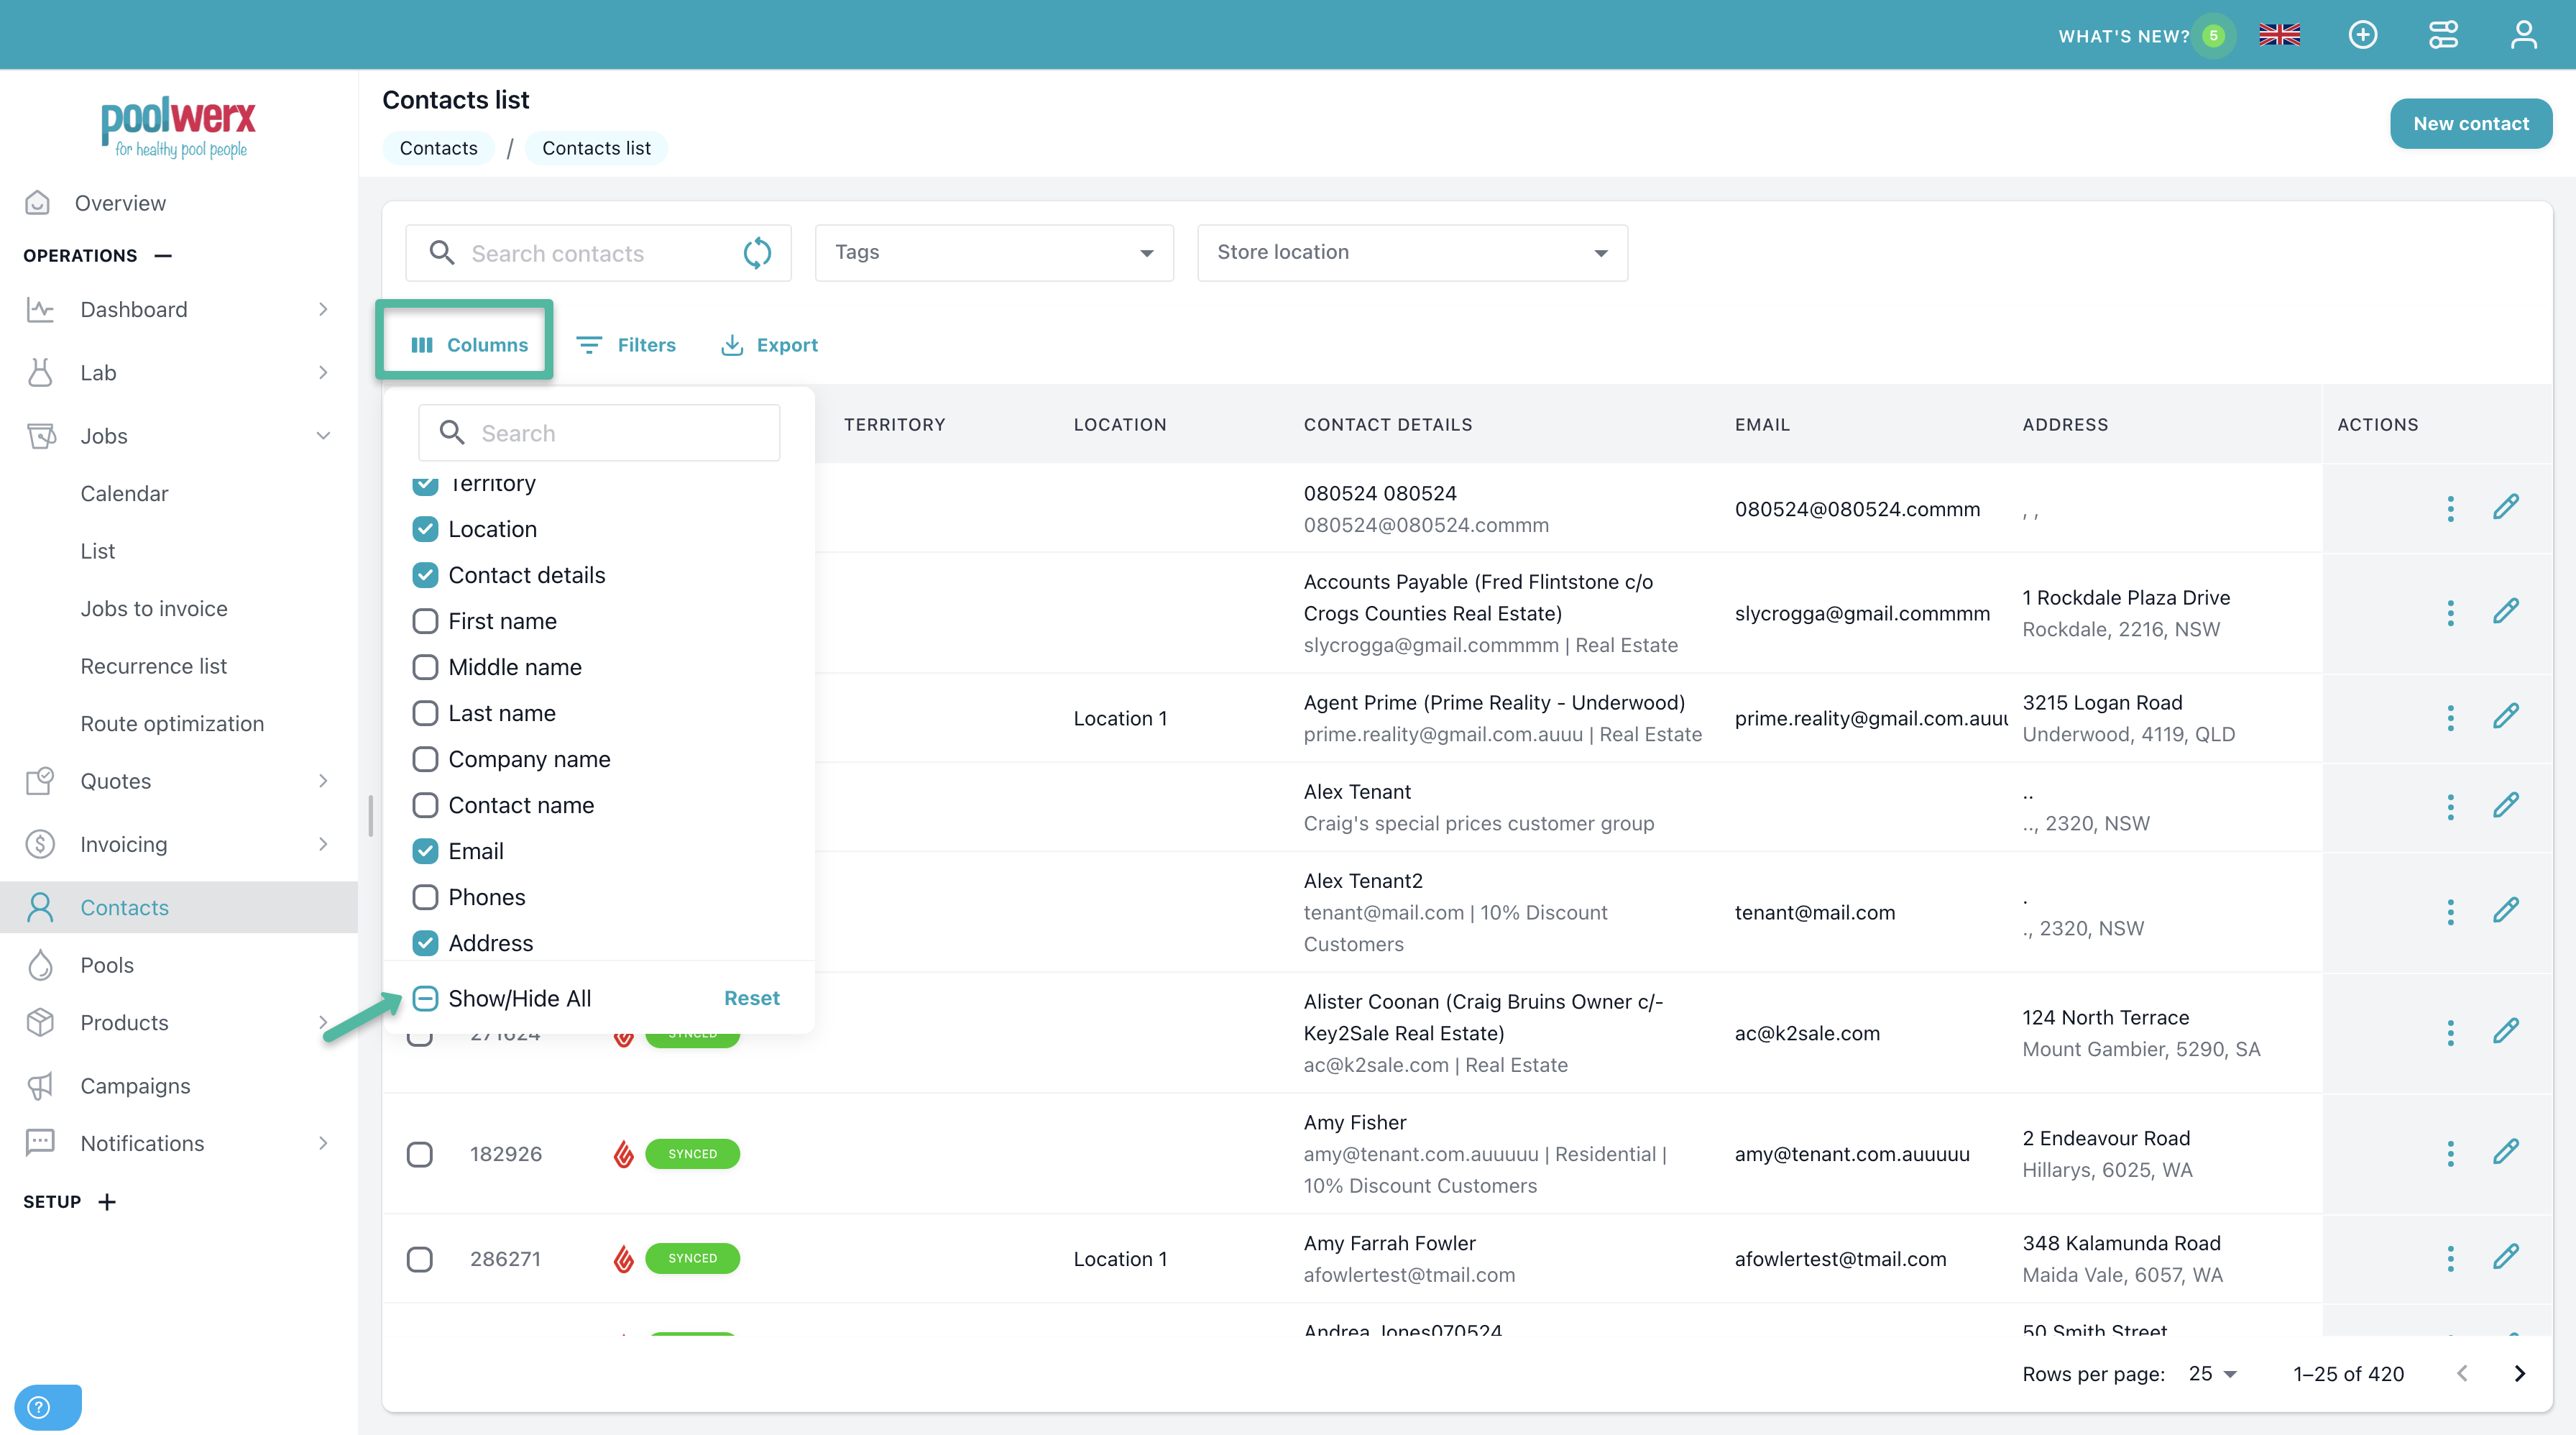Click the plus circle add icon
The height and width of the screenshot is (1435, 2576).
2362,35
